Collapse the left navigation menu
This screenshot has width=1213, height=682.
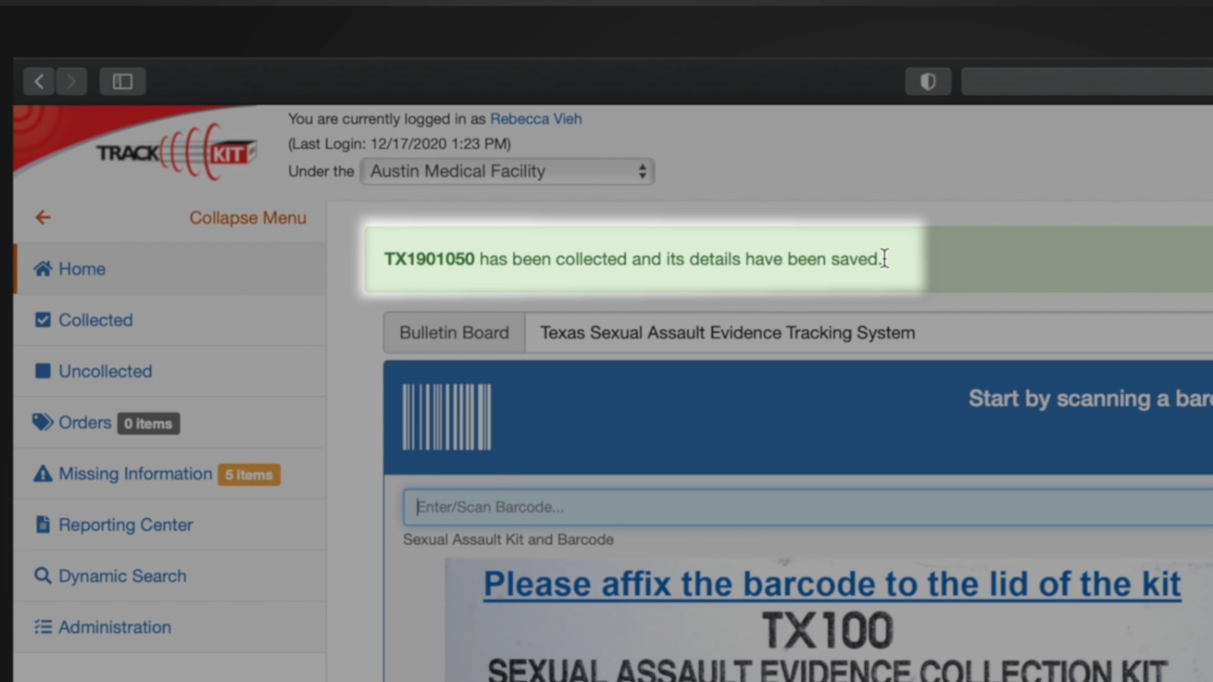(x=248, y=218)
